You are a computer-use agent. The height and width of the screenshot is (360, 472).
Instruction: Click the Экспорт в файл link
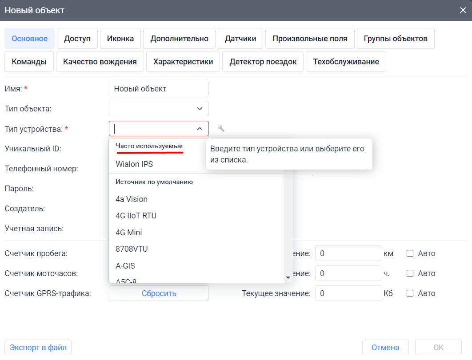click(x=37, y=347)
